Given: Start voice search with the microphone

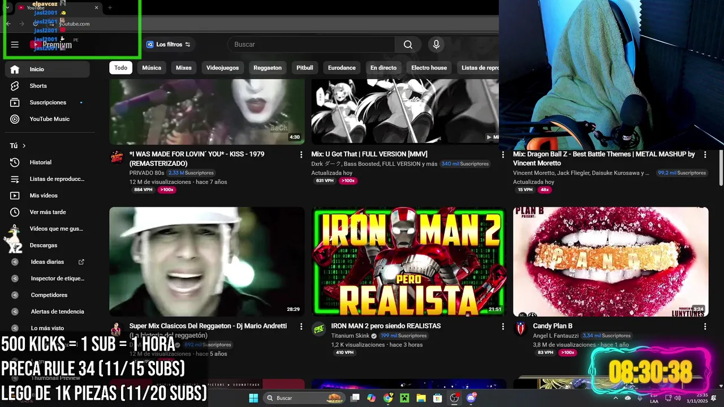Looking at the screenshot, I should [436, 45].
